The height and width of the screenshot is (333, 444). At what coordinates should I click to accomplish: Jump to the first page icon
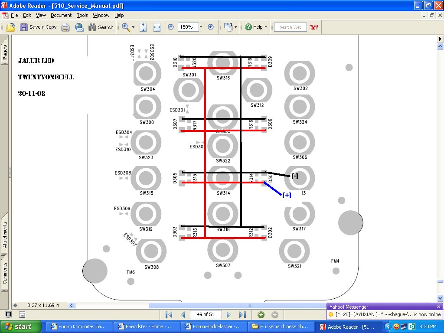pos(169,315)
